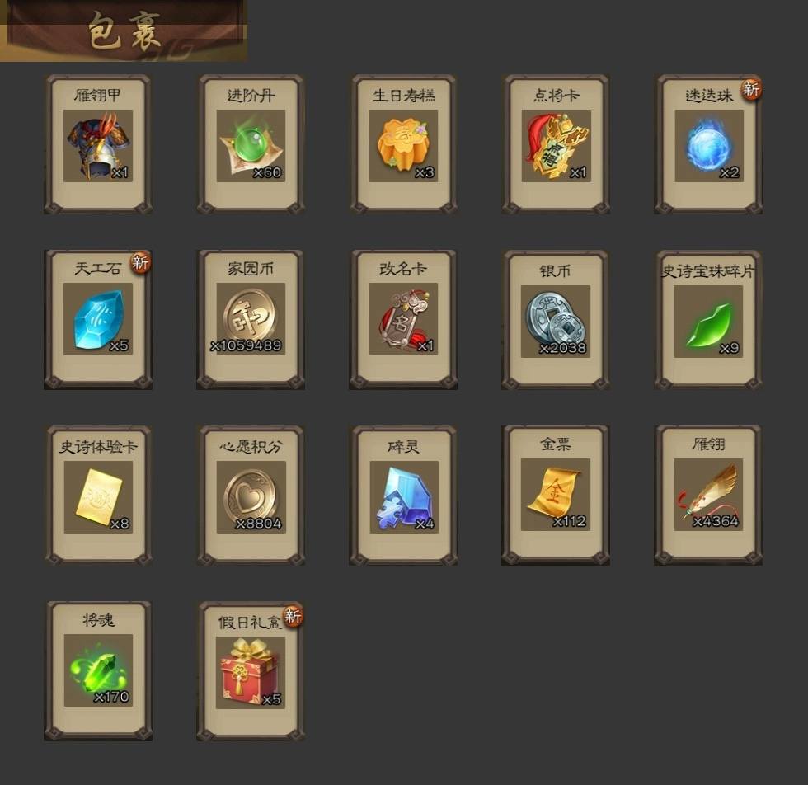808x785 pixels.
Task: Open the 家园币 coin item
Action: (x=251, y=320)
